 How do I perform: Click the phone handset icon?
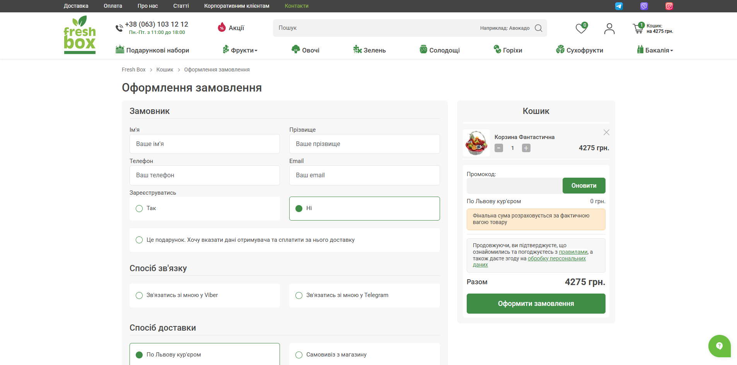point(119,28)
